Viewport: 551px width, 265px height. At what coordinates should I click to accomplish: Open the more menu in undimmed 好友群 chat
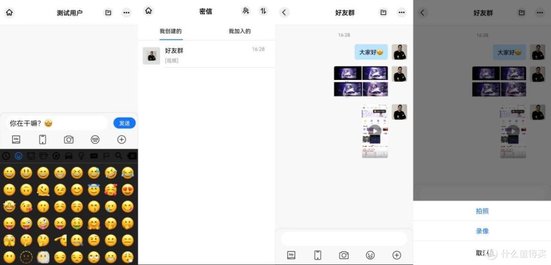tap(402, 13)
